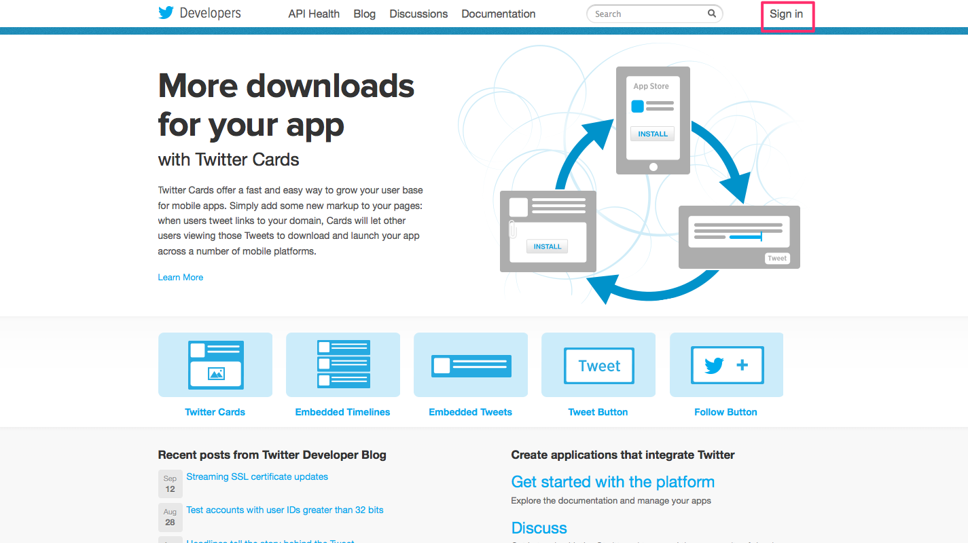Screen dimensions: 968x543
Task: Click the Twitter bird logo in header
Action: click(x=166, y=13)
